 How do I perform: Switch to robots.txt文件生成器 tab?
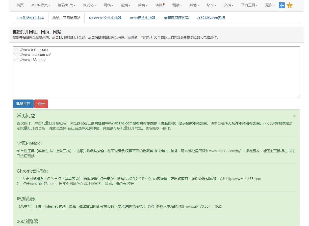click(x=105, y=18)
